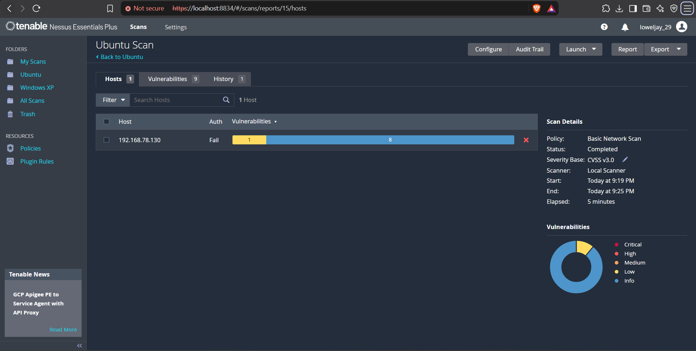Open the Trash folder
Image resolution: width=696 pixels, height=351 pixels.
pos(28,114)
